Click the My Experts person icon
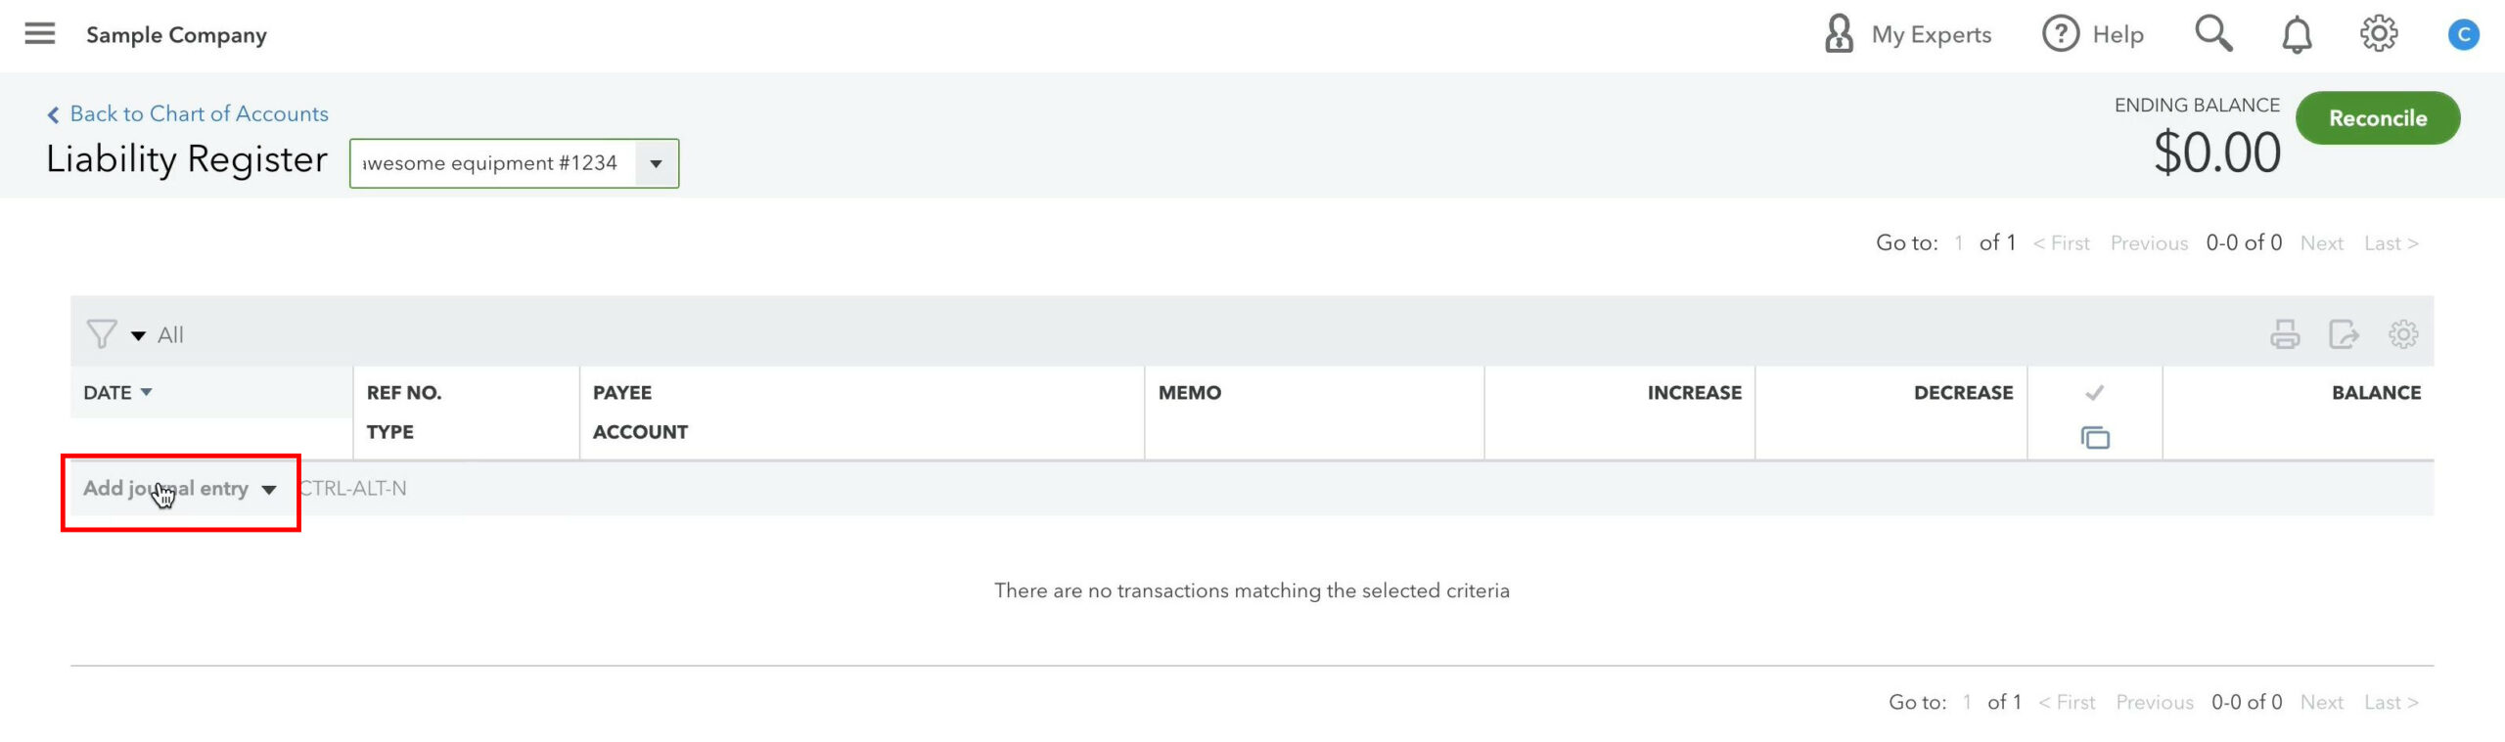Screen dimensions: 2505x742 tap(1839, 34)
